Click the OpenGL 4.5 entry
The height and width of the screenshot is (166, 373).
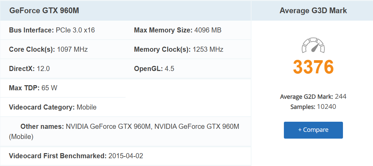click(154, 69)
